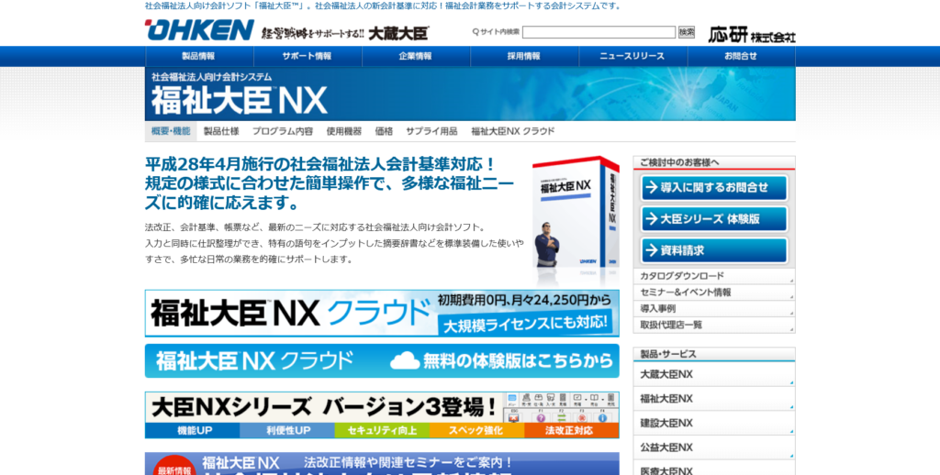Click the 利便性UP segment of banner

click(287, 431)
